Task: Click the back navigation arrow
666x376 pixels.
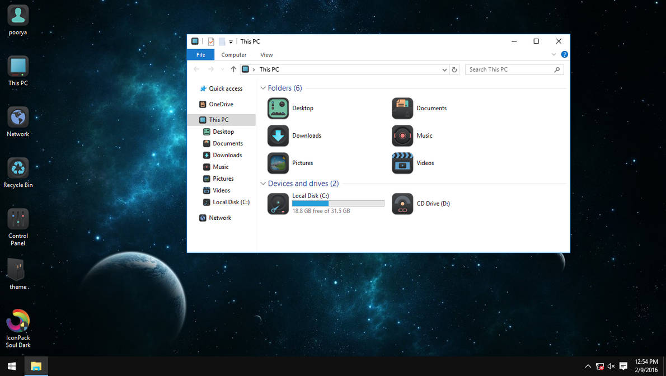Action: [x=196, y=69]
